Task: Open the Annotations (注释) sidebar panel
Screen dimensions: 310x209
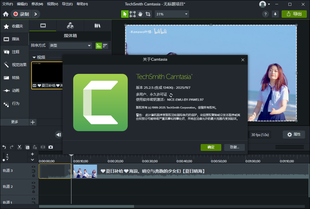Action: (14, 52)
